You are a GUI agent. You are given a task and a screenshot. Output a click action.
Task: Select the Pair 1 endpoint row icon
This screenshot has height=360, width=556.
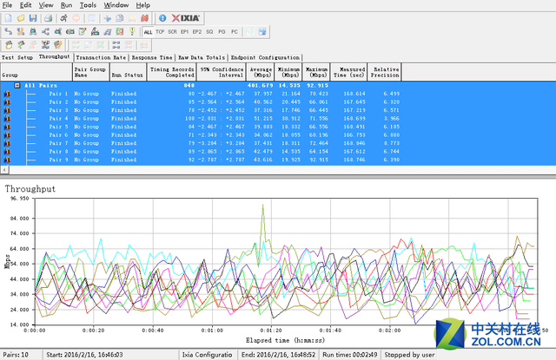coord(7,94)
